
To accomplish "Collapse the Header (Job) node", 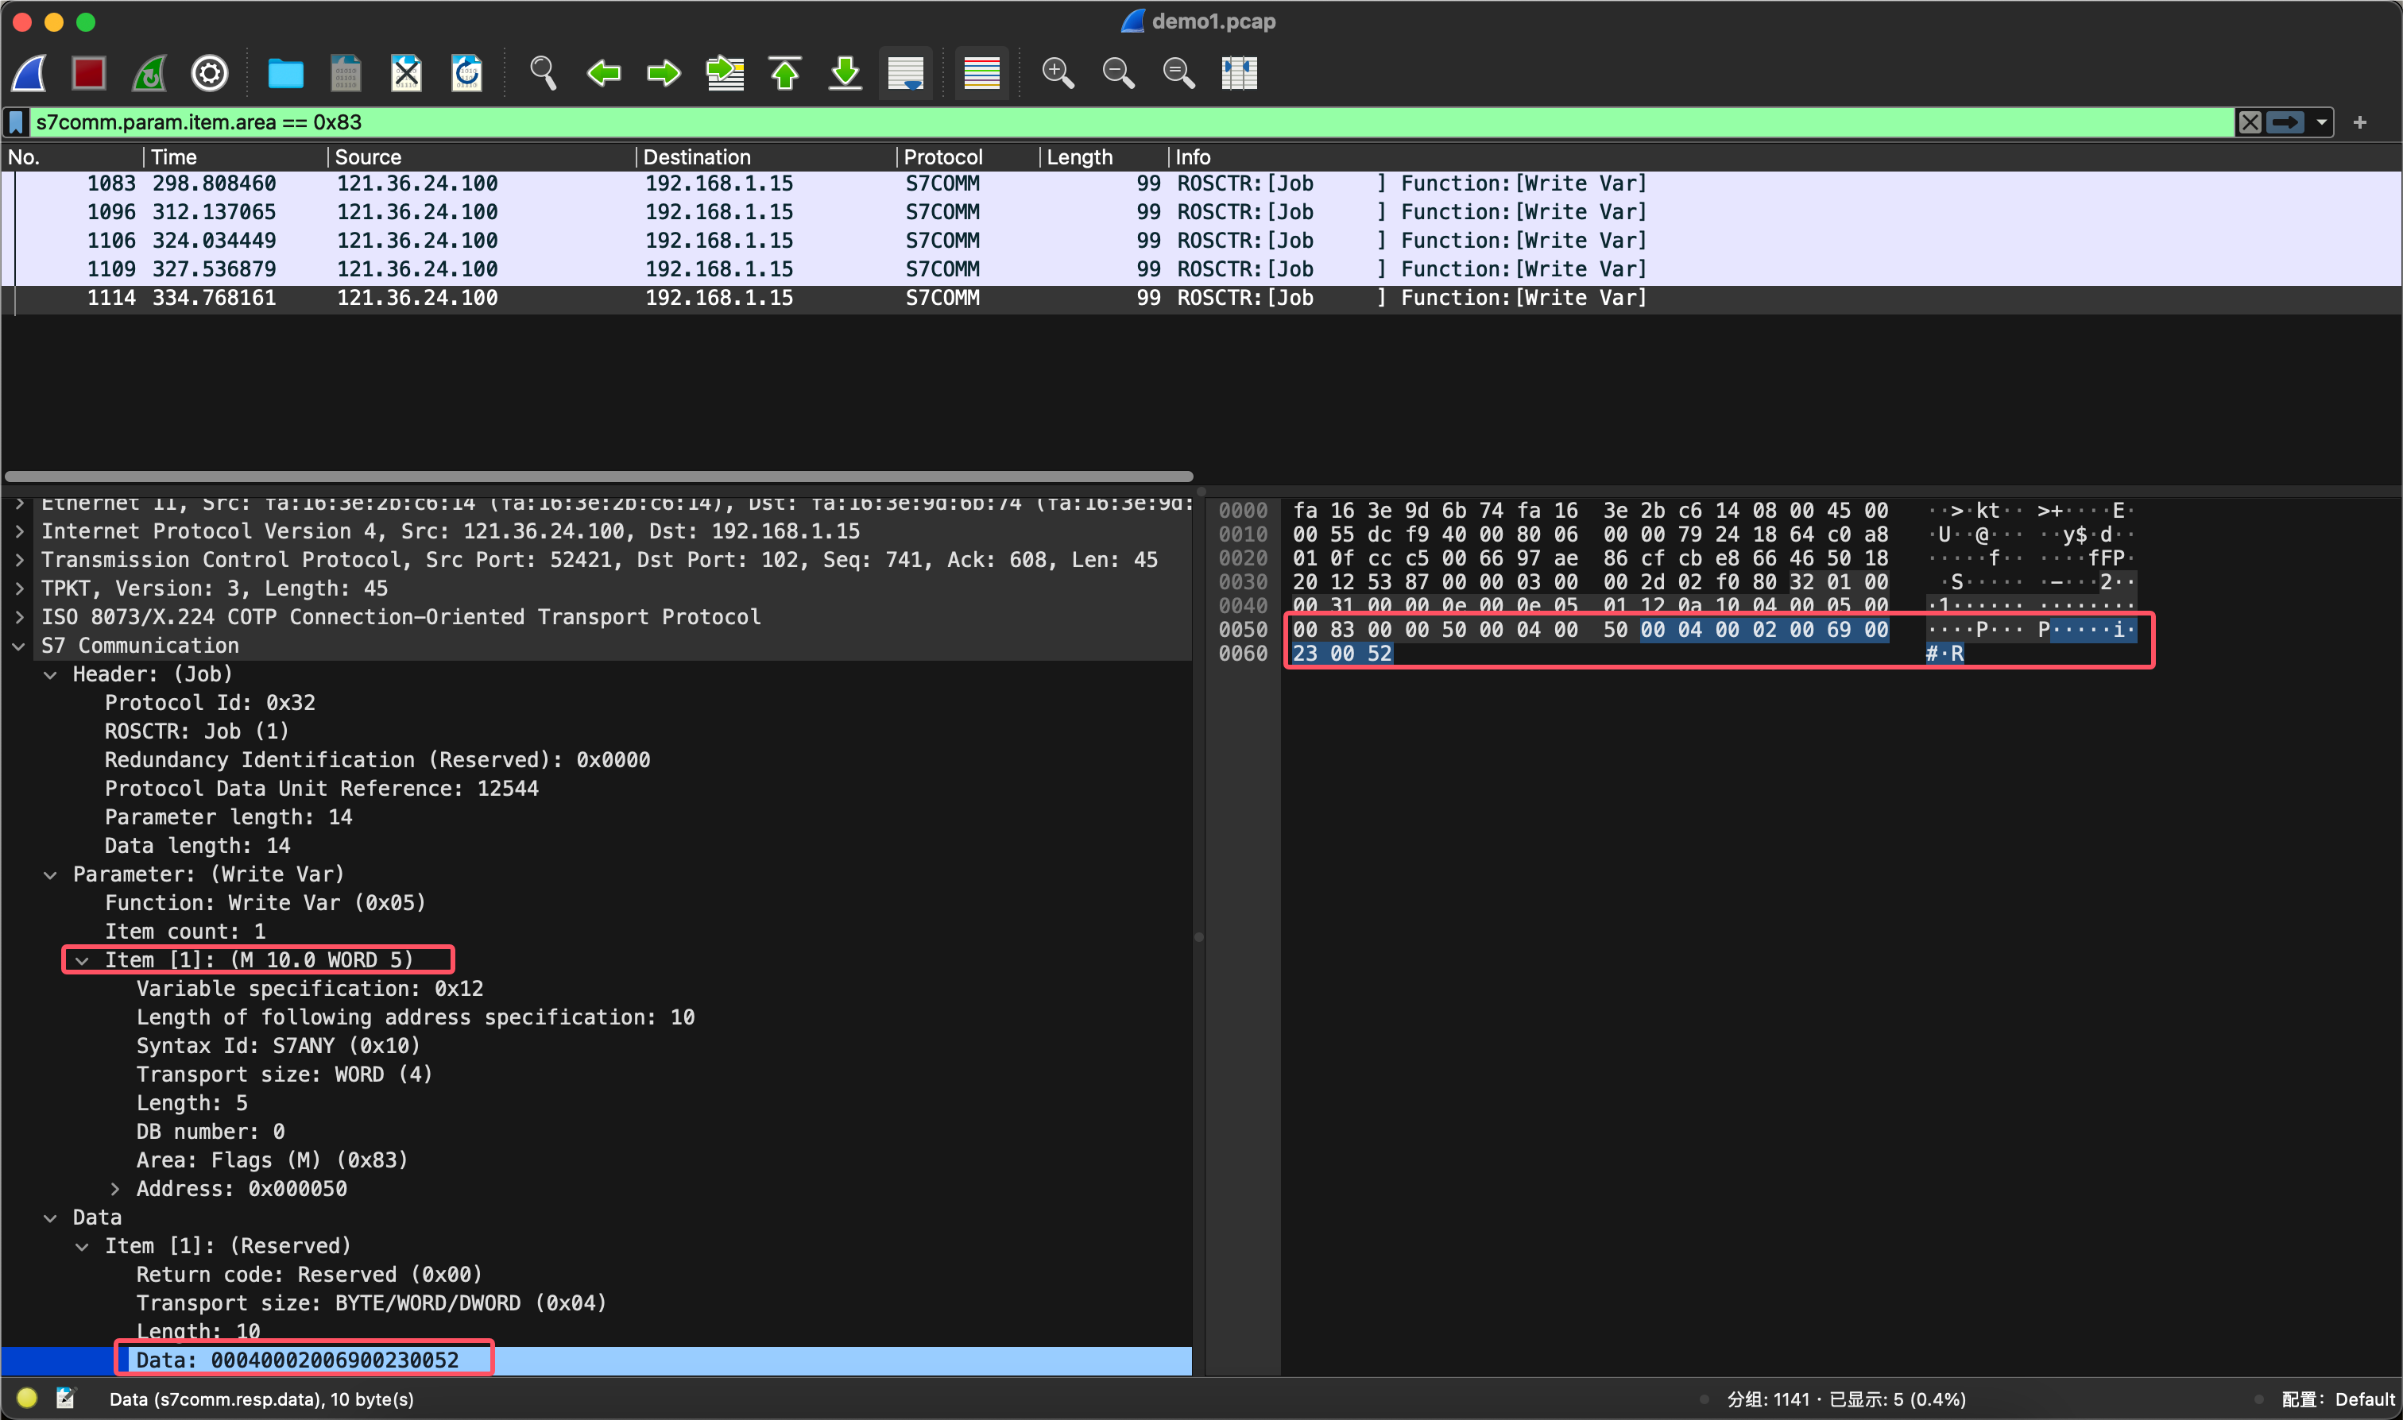I will pyautogui.click(x=51, y=676).
